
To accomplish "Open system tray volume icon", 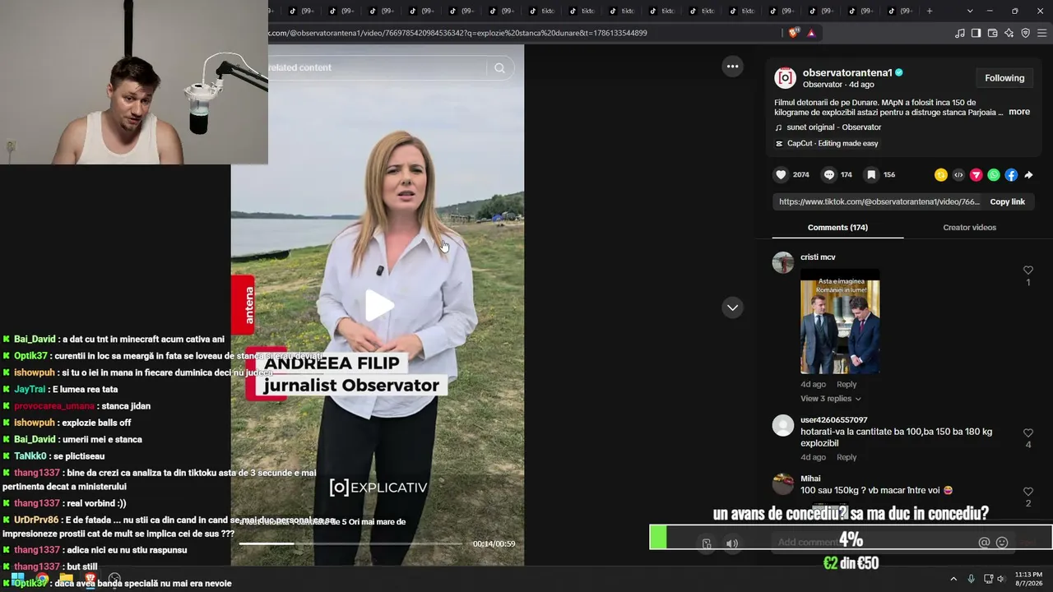I will click(1000, 579).
